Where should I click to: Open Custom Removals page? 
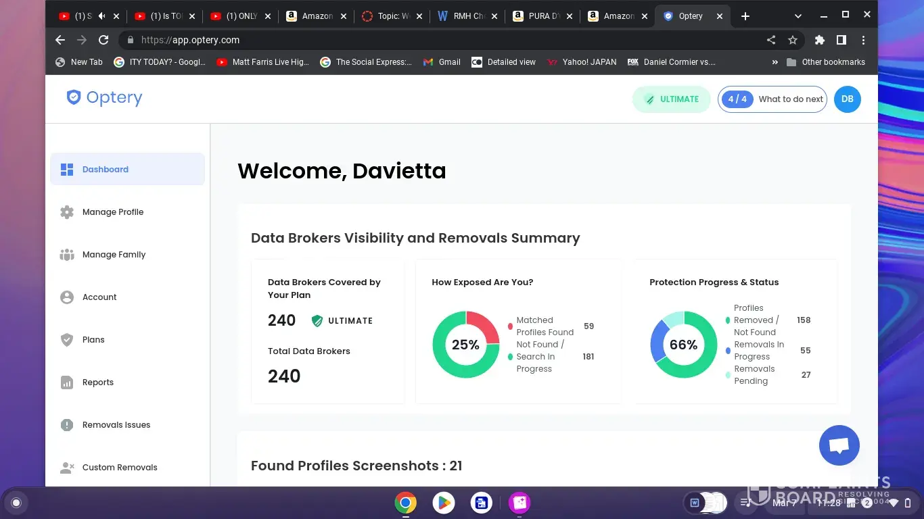tap(127, 468)
